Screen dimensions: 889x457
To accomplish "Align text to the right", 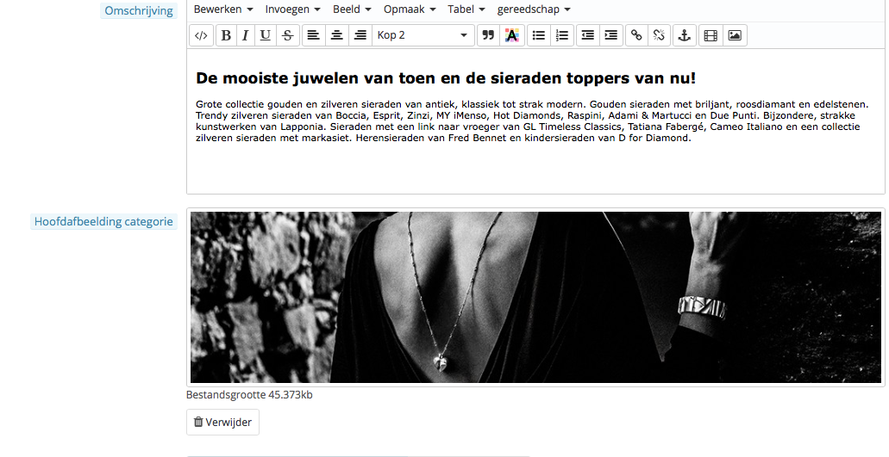I will [360, 35].
